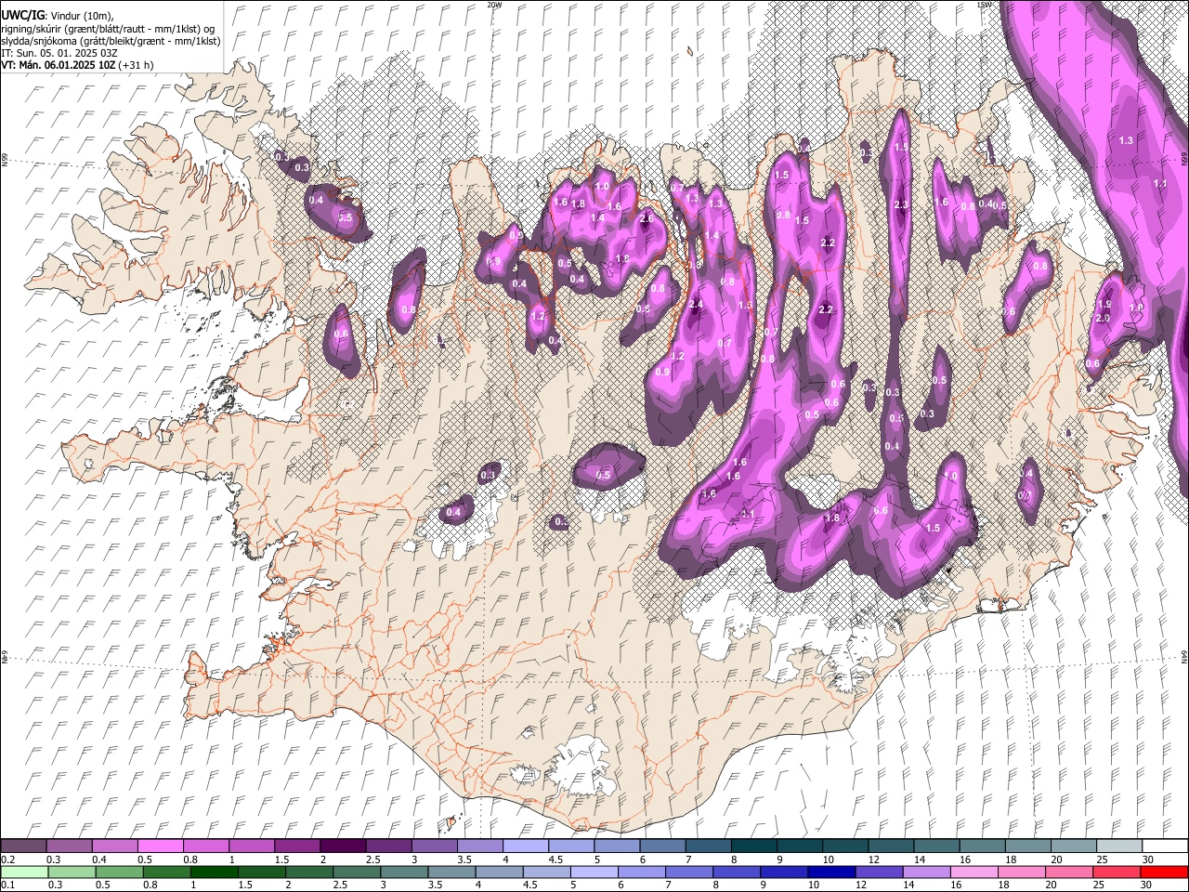Pick the 1–1.5 purple swatch in upper legend

pos(251,846)
